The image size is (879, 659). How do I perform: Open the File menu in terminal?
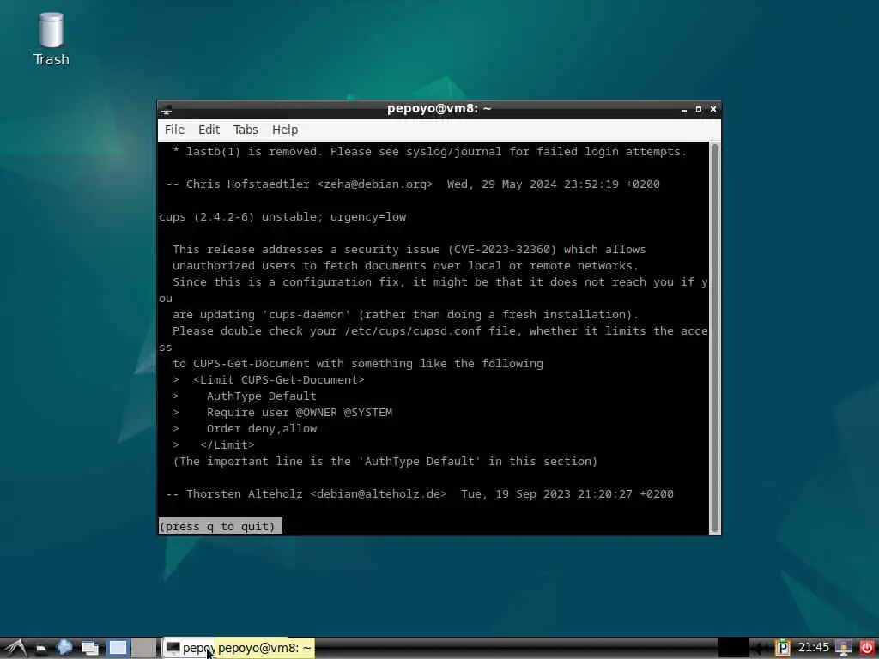coord(174,130)
